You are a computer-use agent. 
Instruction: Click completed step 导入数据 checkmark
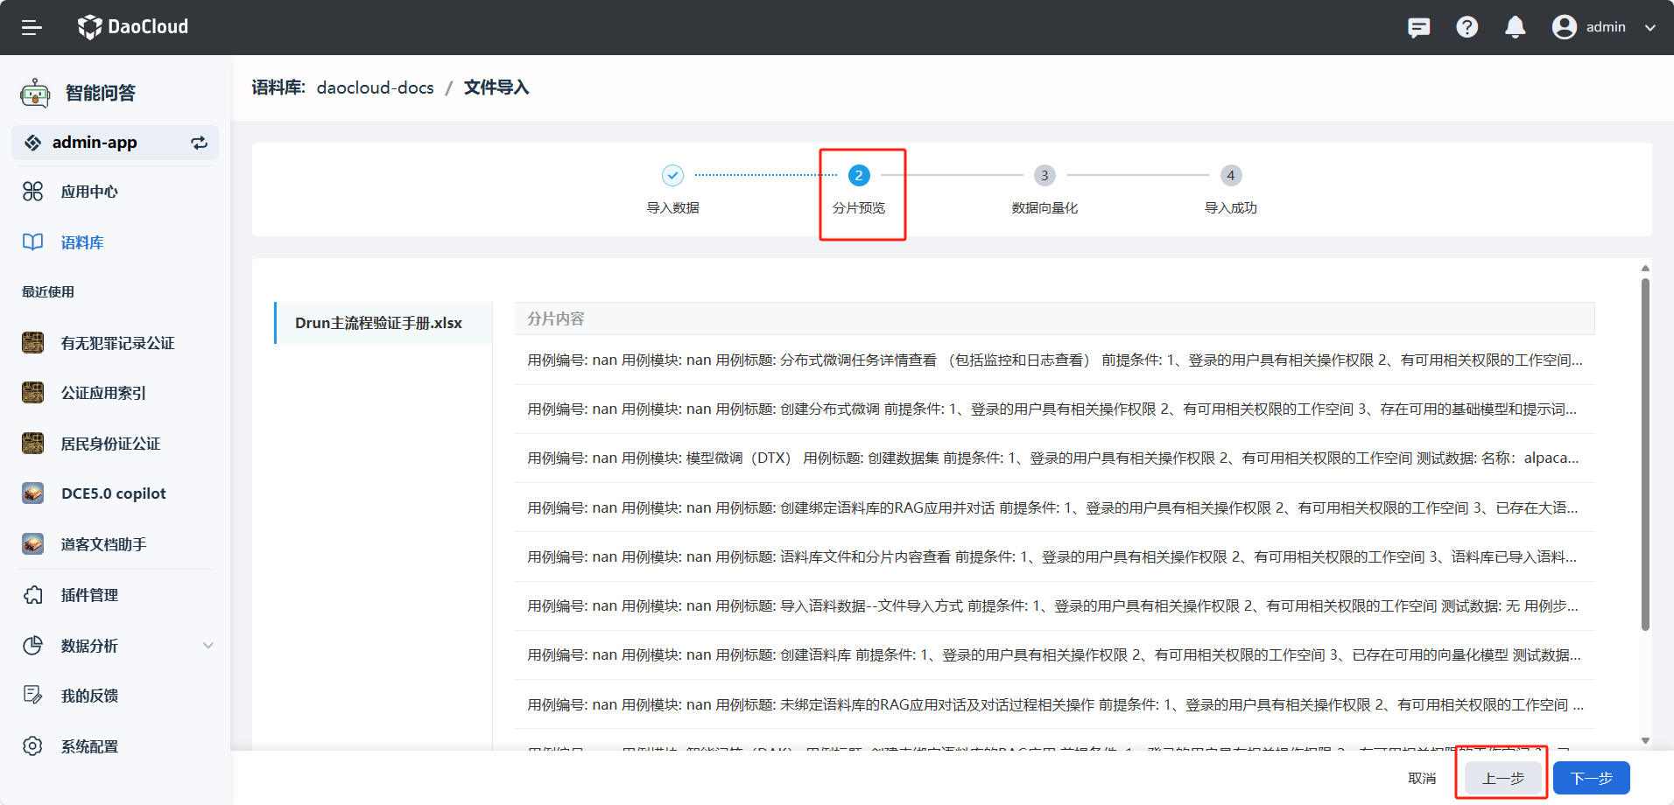click(x=672, y=176)
